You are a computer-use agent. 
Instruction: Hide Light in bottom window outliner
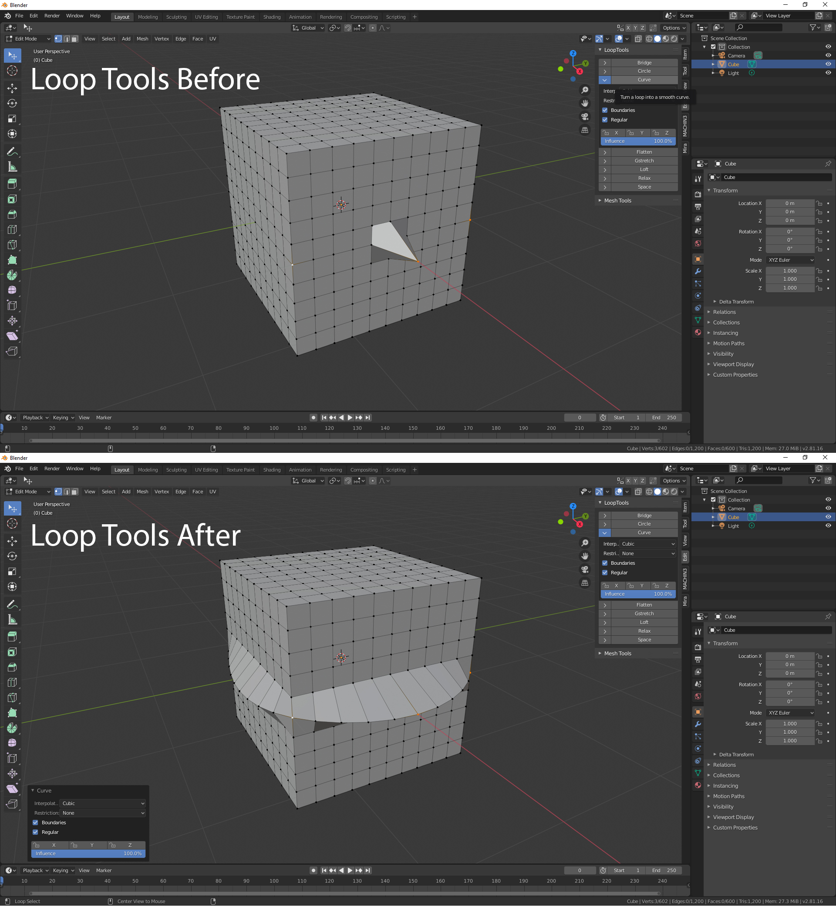point(828,525)
